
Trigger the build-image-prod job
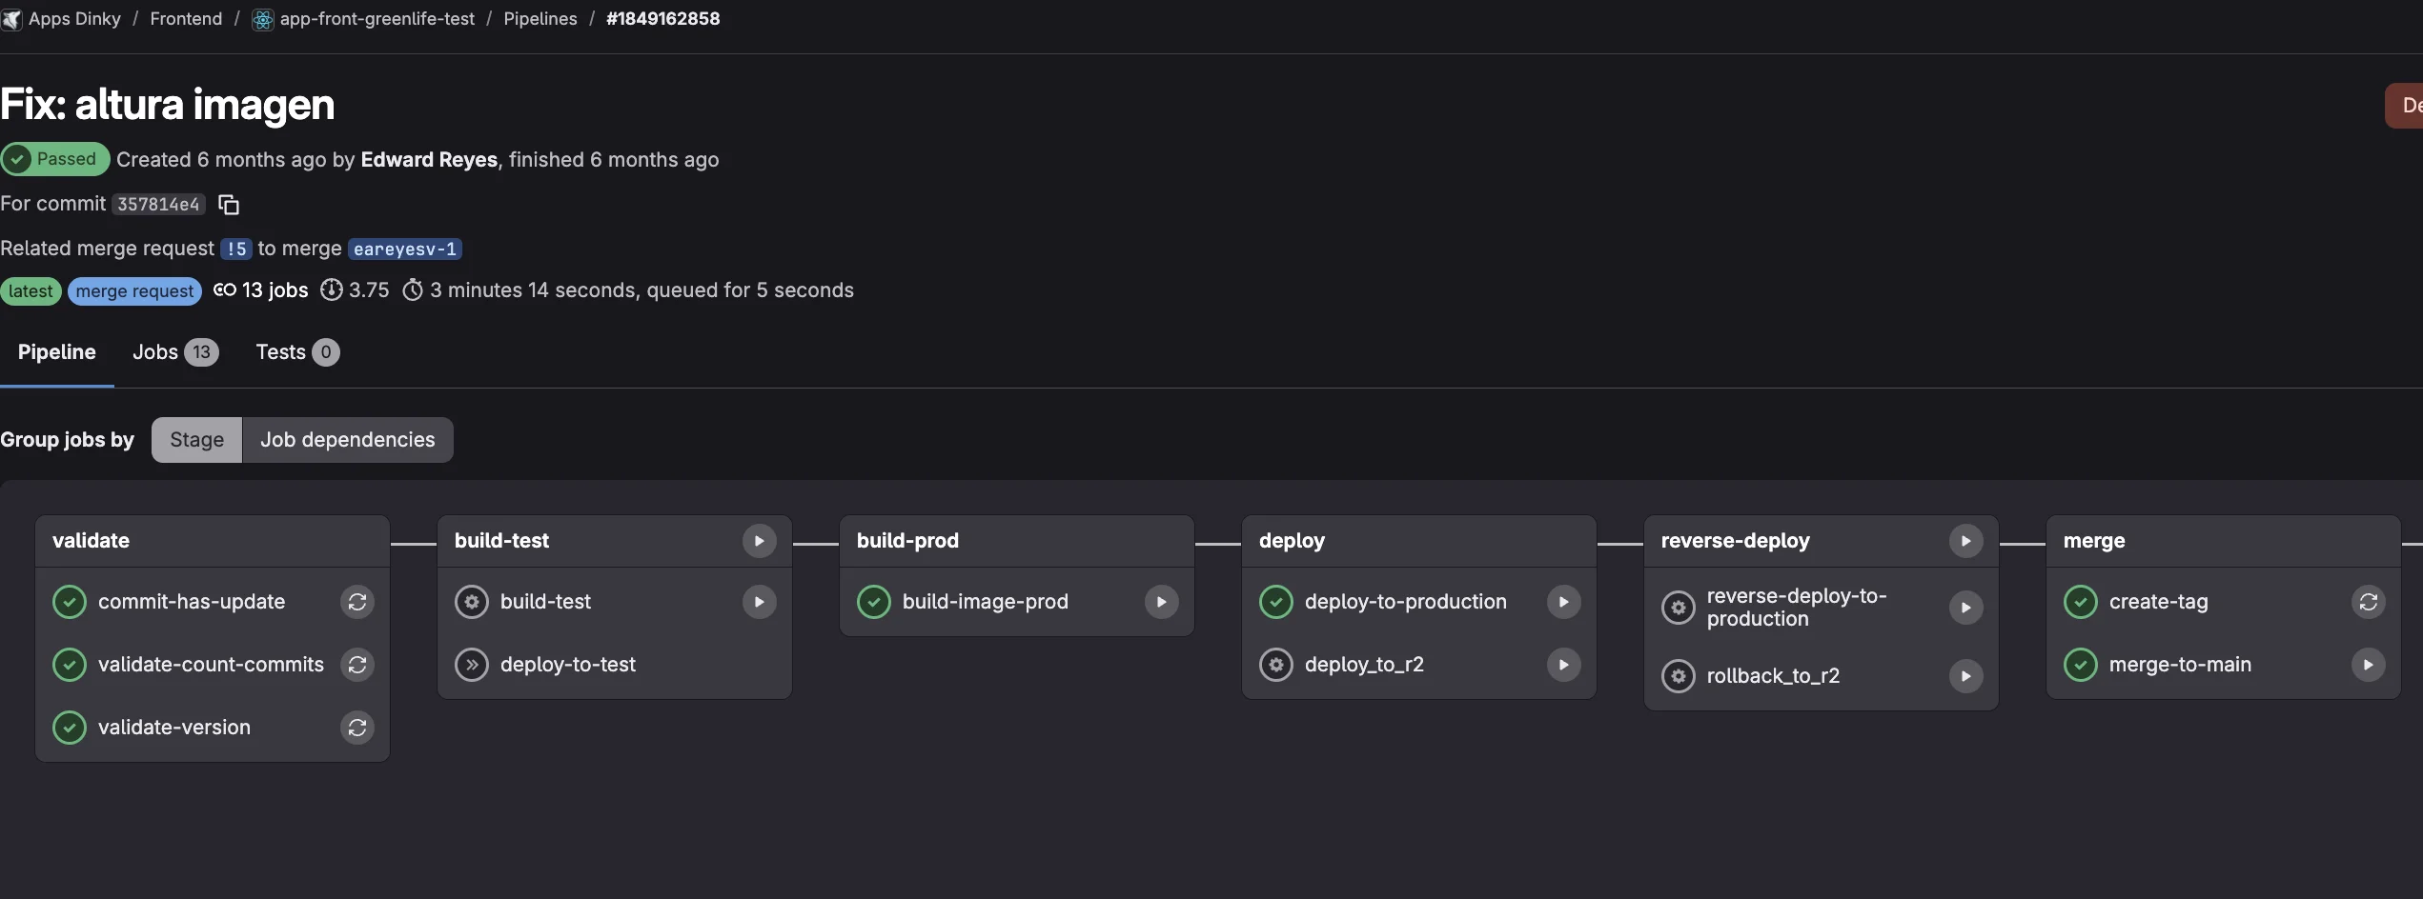point(1160,602)
